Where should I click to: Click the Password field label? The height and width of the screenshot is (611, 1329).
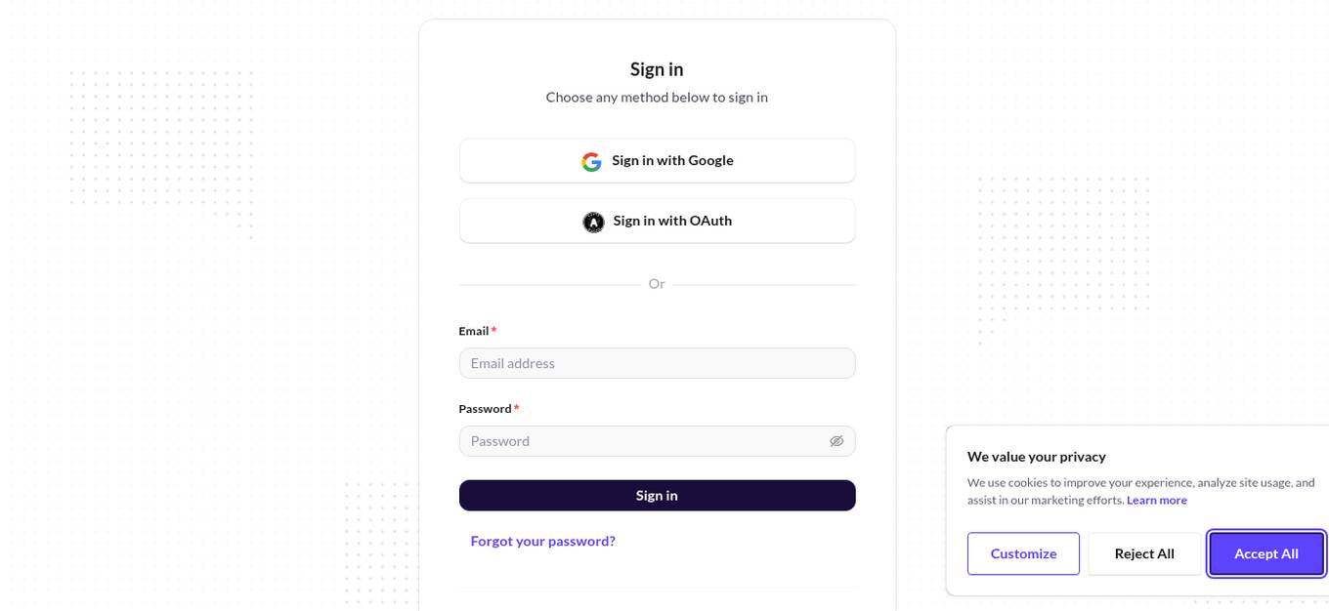coord(485,408)
